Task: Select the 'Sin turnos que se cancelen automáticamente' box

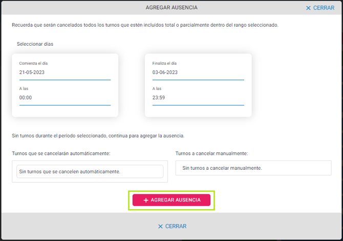Action: pyautogui.click(x=90, y=171)
